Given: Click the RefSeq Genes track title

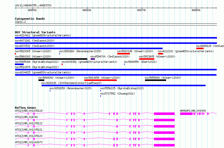Looking at the screenshot, I should (25, 108).
